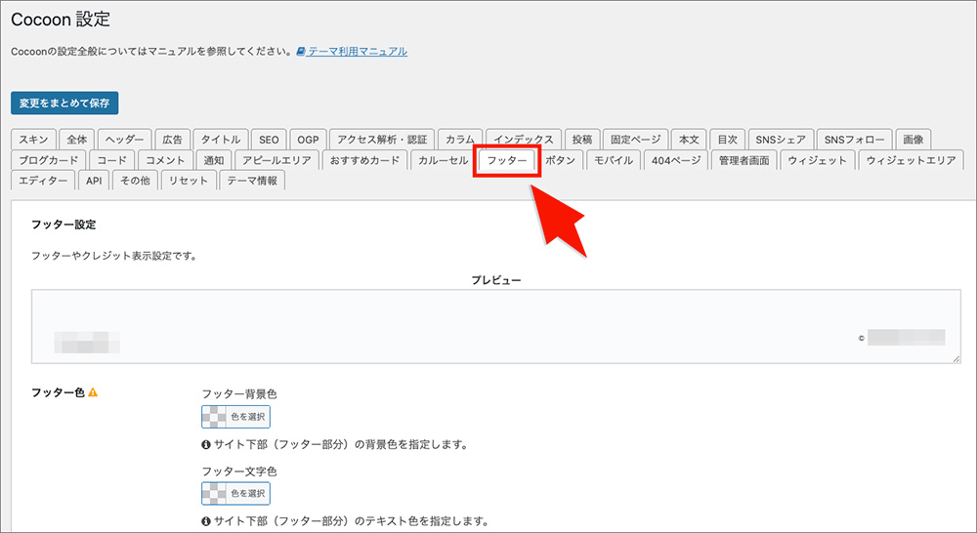Screen dimensions: 977x533
Task: Select the コメント tab
Action: pos(165,160)
